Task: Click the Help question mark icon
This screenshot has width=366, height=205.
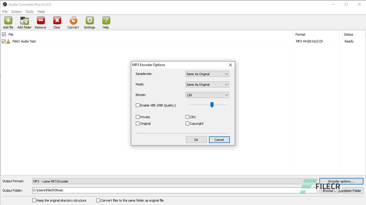Action: 106,20
